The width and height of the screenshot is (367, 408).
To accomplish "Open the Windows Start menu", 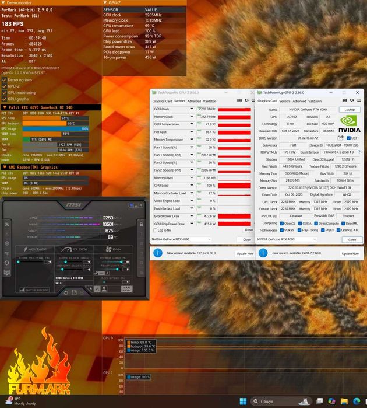I will coord(243,402).
